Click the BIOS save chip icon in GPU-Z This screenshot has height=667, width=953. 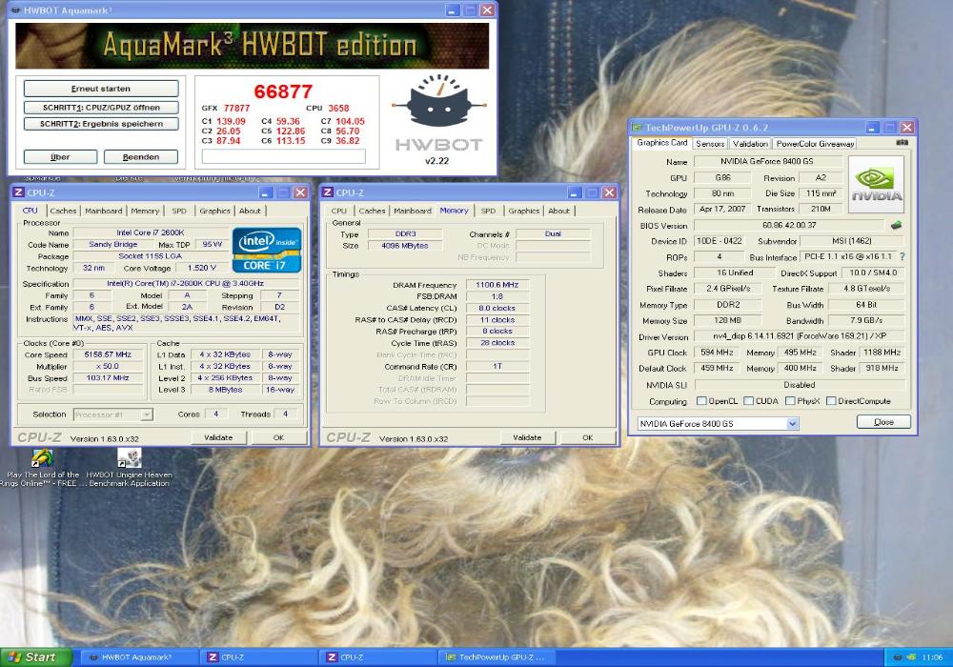[x=896, y=226]
